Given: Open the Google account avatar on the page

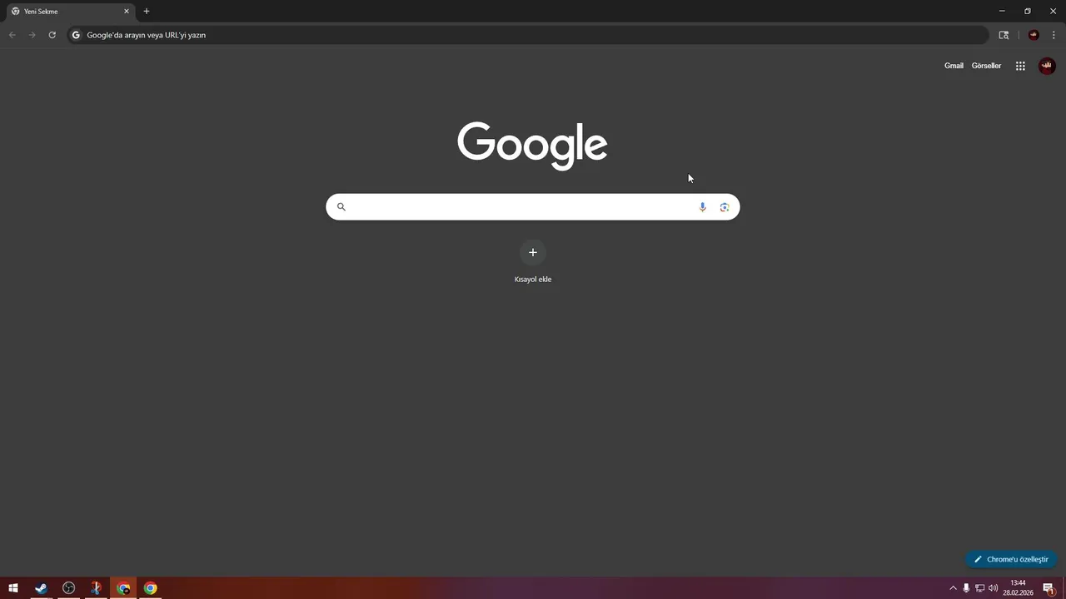Looking at the screenshot, I should (1047, 66).
